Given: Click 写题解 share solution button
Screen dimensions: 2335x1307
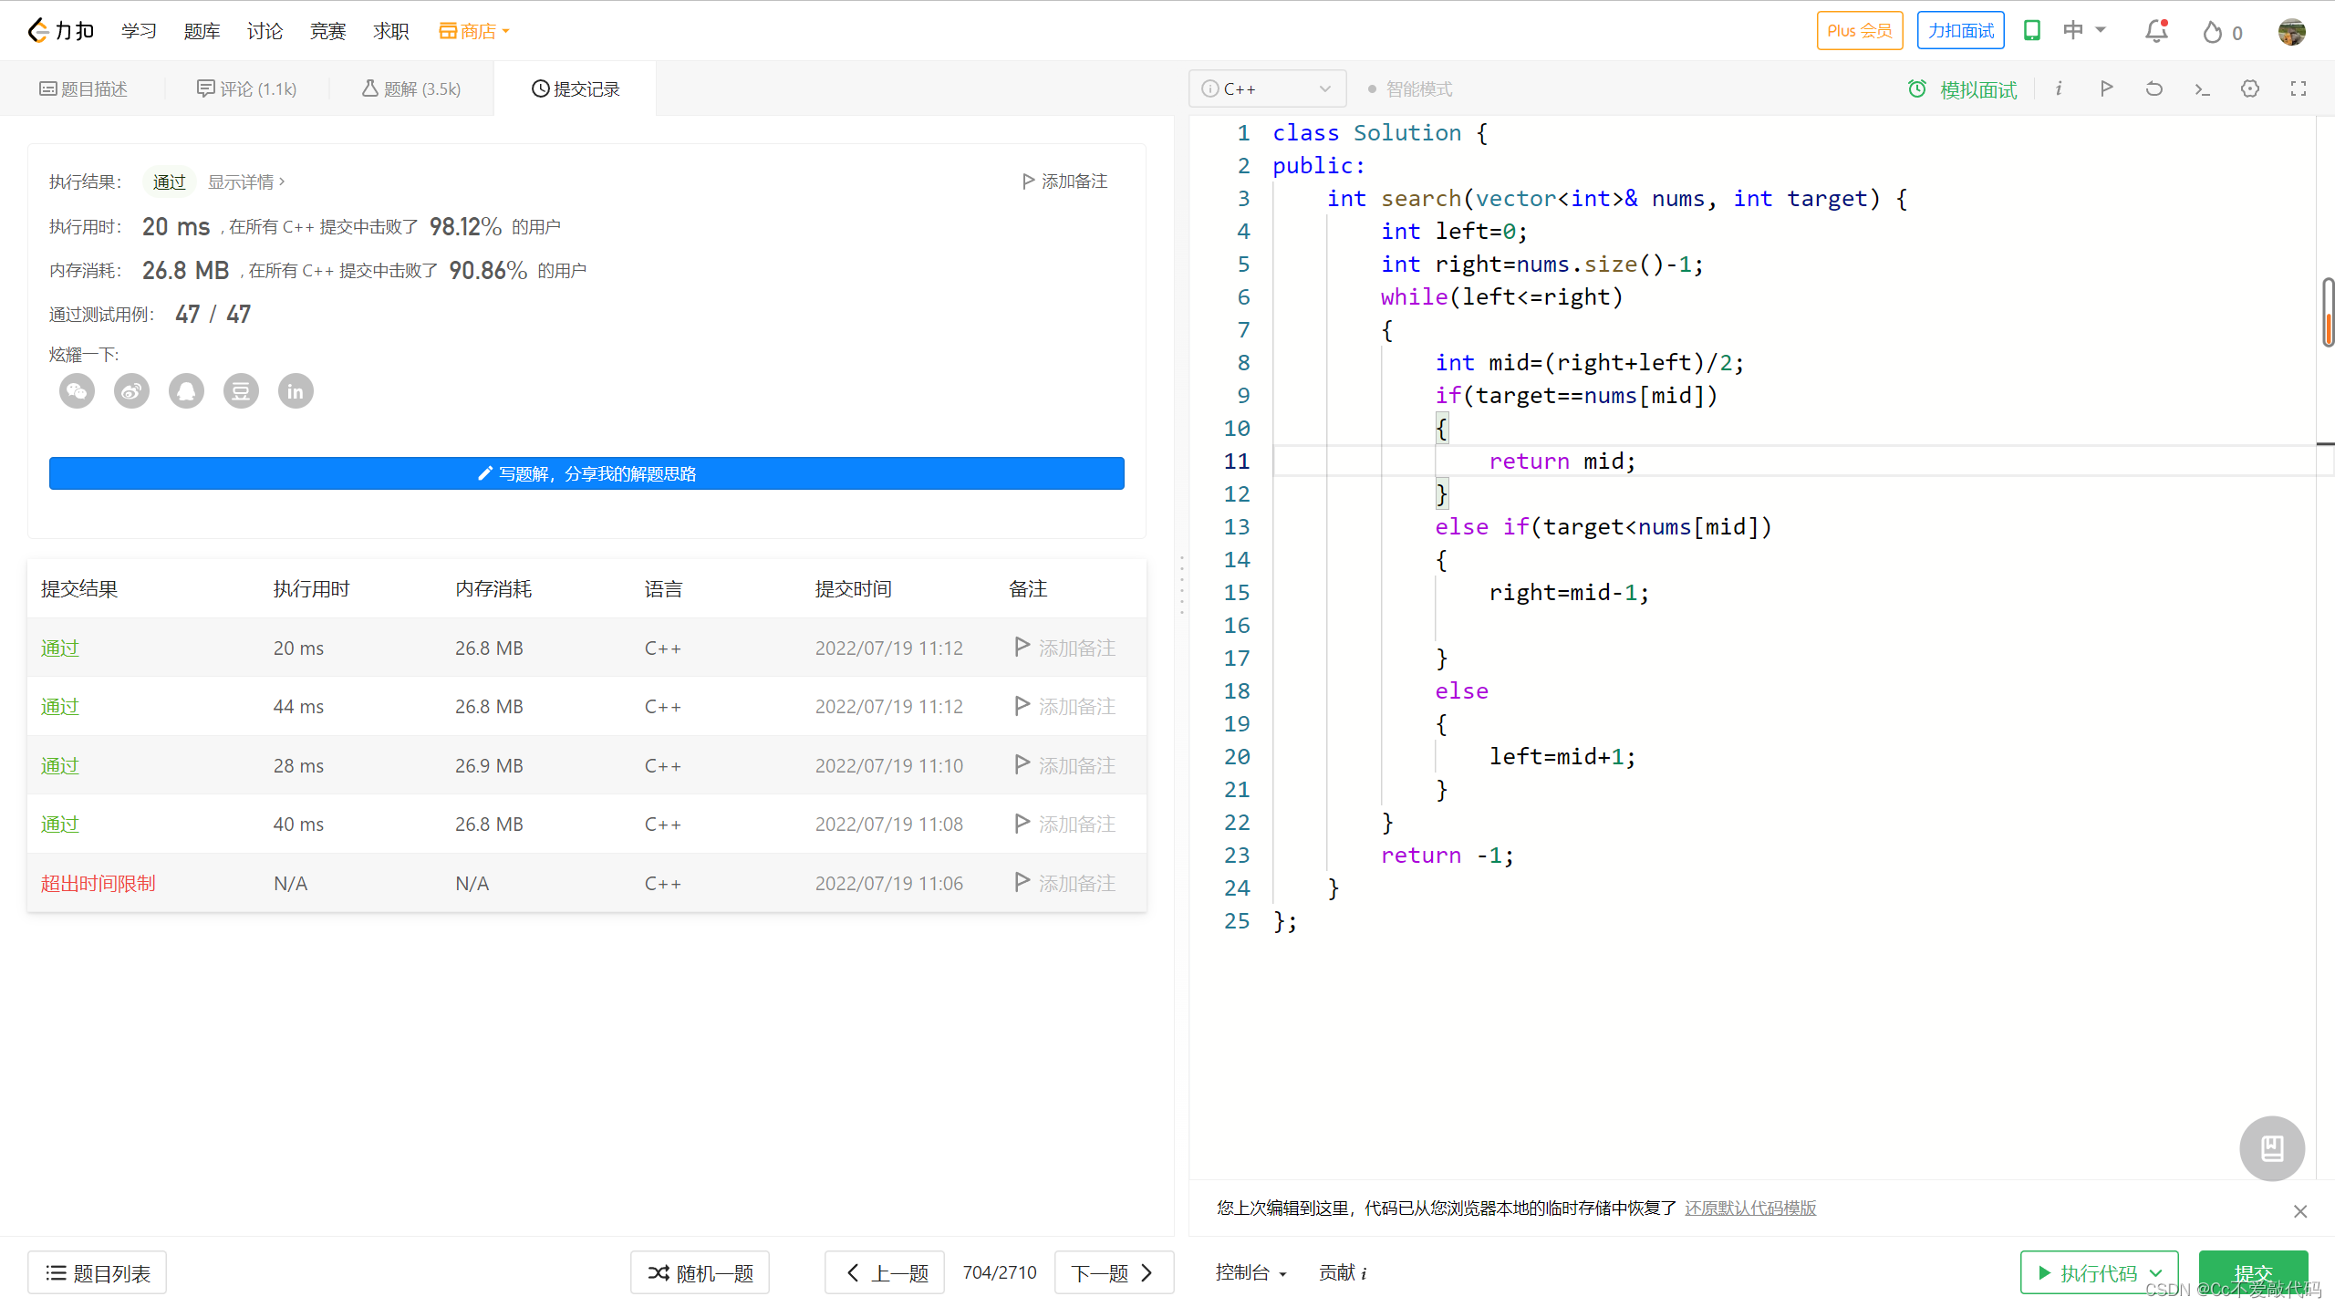Looking at the screenshot, I should pyautogui.click(x=586, y=473).
